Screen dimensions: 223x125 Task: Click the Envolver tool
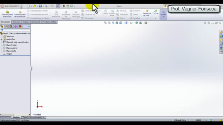(x=135, y=11)
